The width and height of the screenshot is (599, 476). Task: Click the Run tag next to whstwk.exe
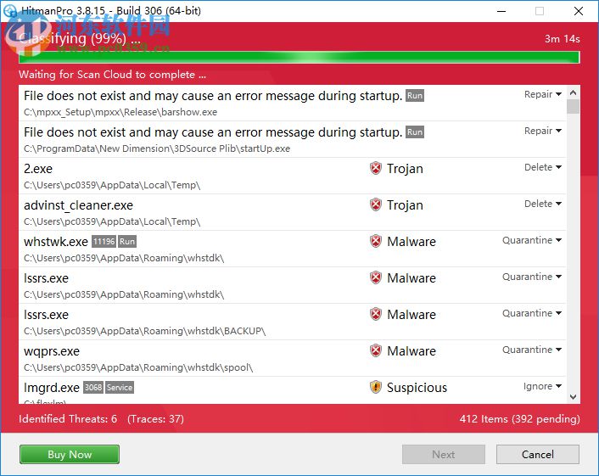click(126, 242)
